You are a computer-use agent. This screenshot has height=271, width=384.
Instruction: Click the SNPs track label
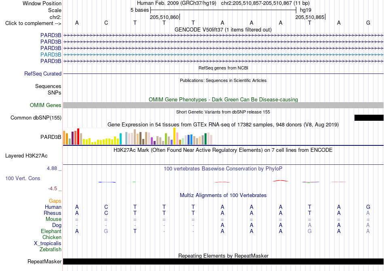point(55,93)
